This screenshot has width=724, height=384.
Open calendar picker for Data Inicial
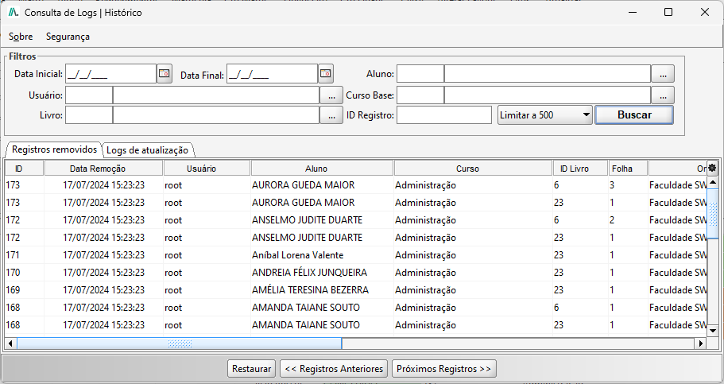point(165,73)
